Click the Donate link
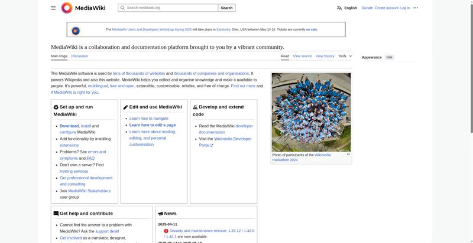This screenshot has width=473, height=243. pyautogui.click(x=367, y=8)
